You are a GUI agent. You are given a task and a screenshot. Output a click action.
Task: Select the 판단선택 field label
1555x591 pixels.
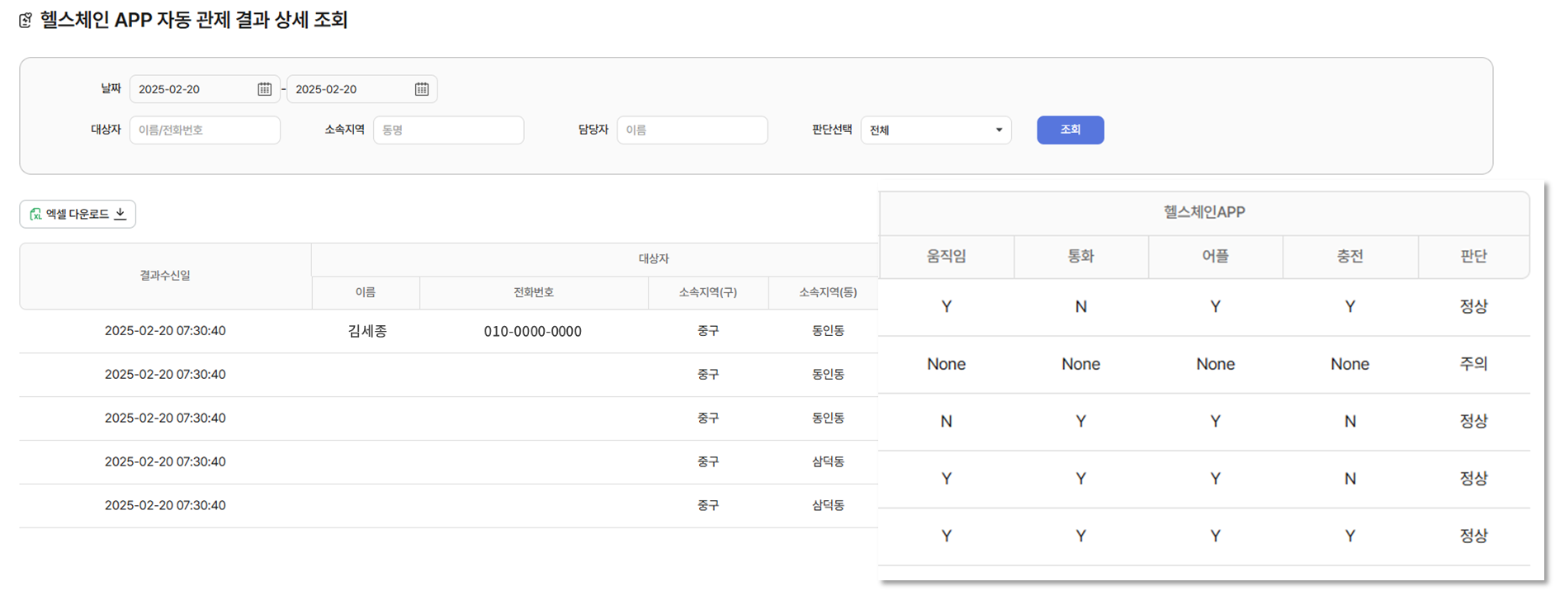(832, 130)
